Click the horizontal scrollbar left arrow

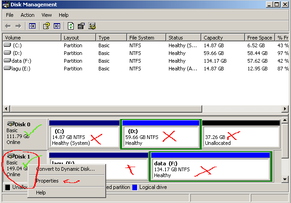6,109
